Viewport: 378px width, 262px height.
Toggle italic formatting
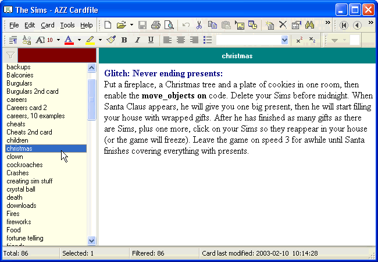pos(137,40)
